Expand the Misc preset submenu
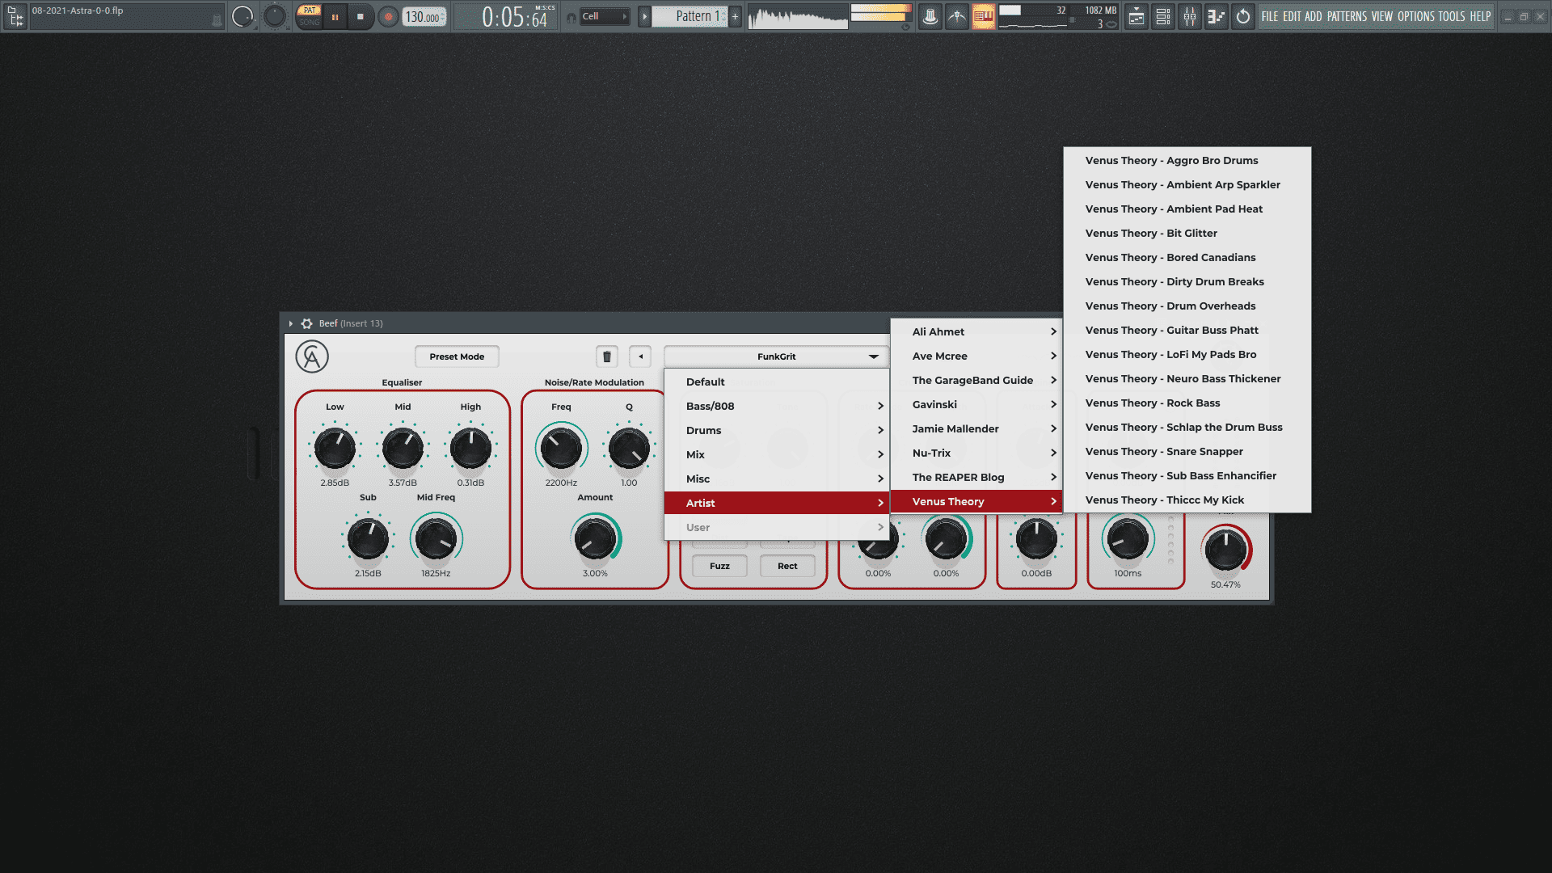This screenshot has height=873, width=1552. [777, 479]
